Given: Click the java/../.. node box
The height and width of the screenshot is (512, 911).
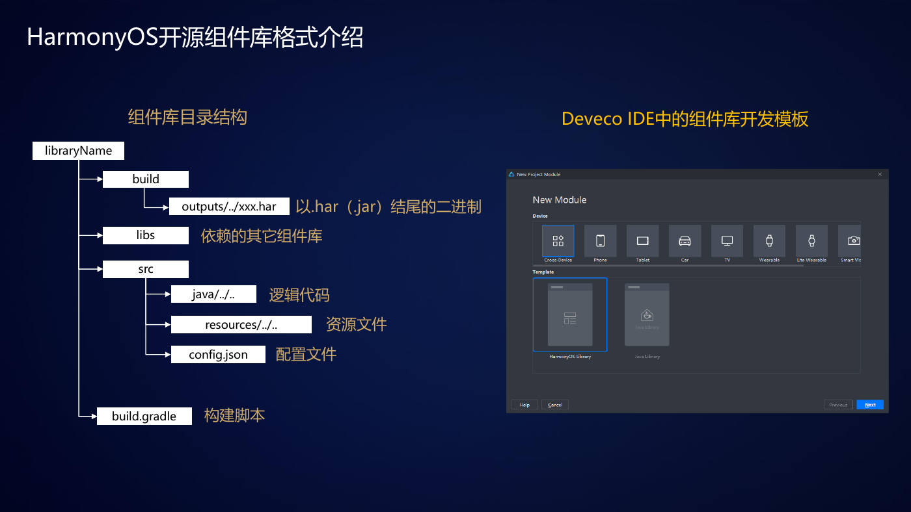Looking at the screenshot, I should [213, 294].
